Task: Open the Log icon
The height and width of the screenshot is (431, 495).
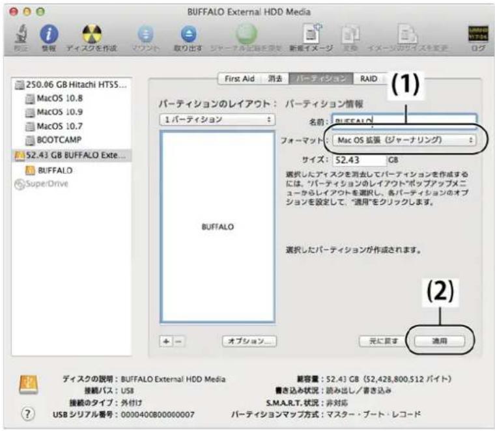Action: coord(478,33)
